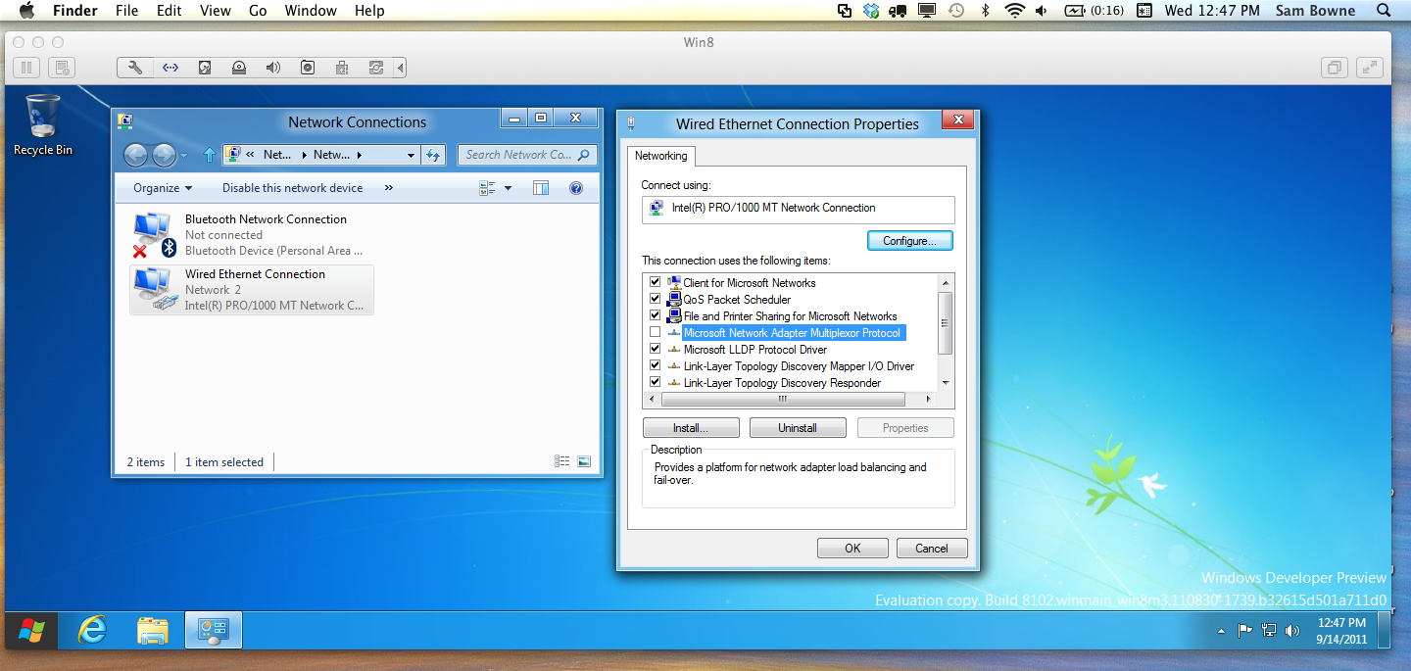Image resolution: width=1411 pixels, height=671 pixels.
Task: Go forward in Network Connections window
Action: click(x=164, y=155)
